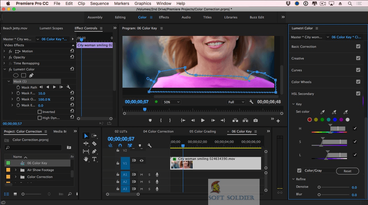
Task: Open the Full playback resolution dropdown
Action: (236, 102)
